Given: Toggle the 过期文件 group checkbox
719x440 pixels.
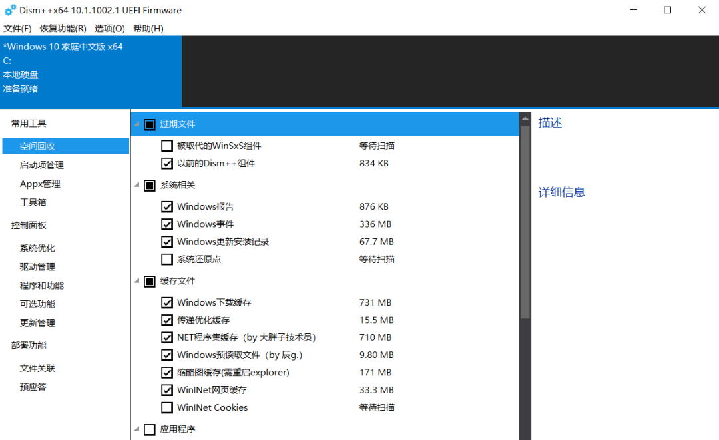Looking at the screenshot, I should point(150,124).
